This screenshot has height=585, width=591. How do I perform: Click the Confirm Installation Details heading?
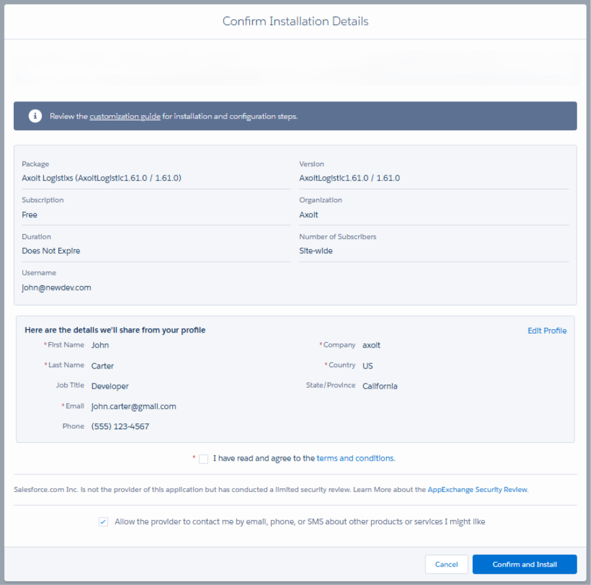click(x=295, y=22)
